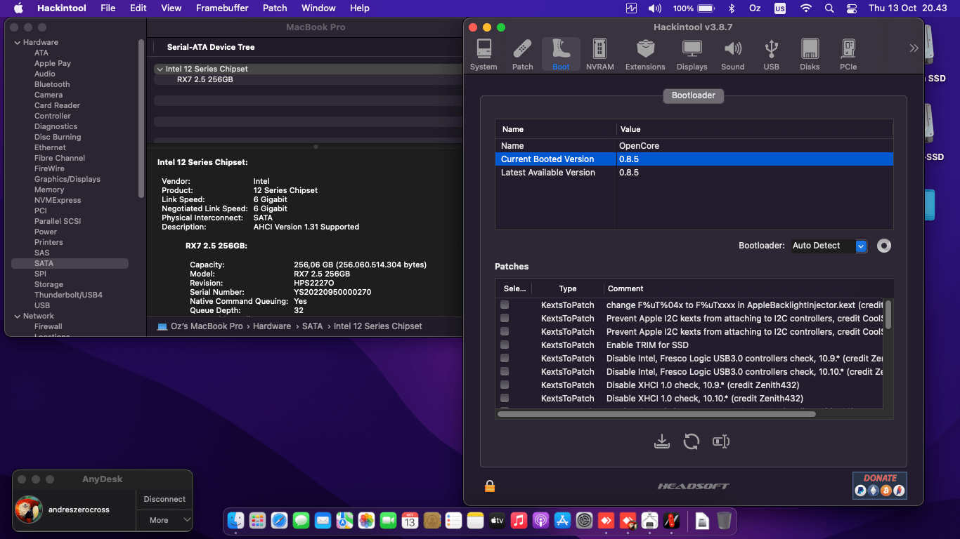This screenshot has width=960, height=539.
Task: Click the Donate button
Action: [x=879, y=485]
